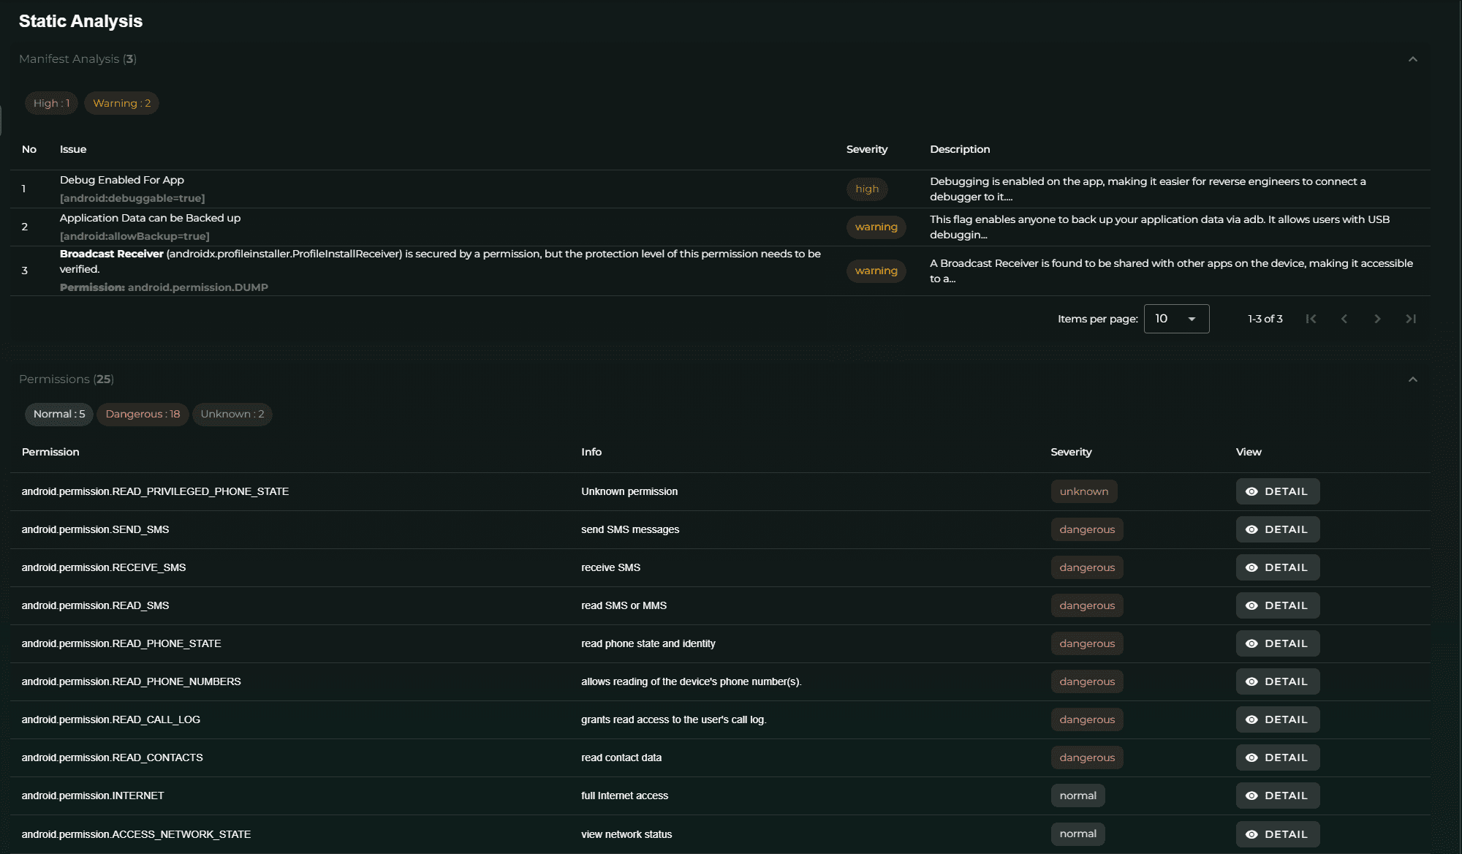Click Severity header in Permissions table
Viewport: 1462px width, 854px height.
[x=1071, y=452]
